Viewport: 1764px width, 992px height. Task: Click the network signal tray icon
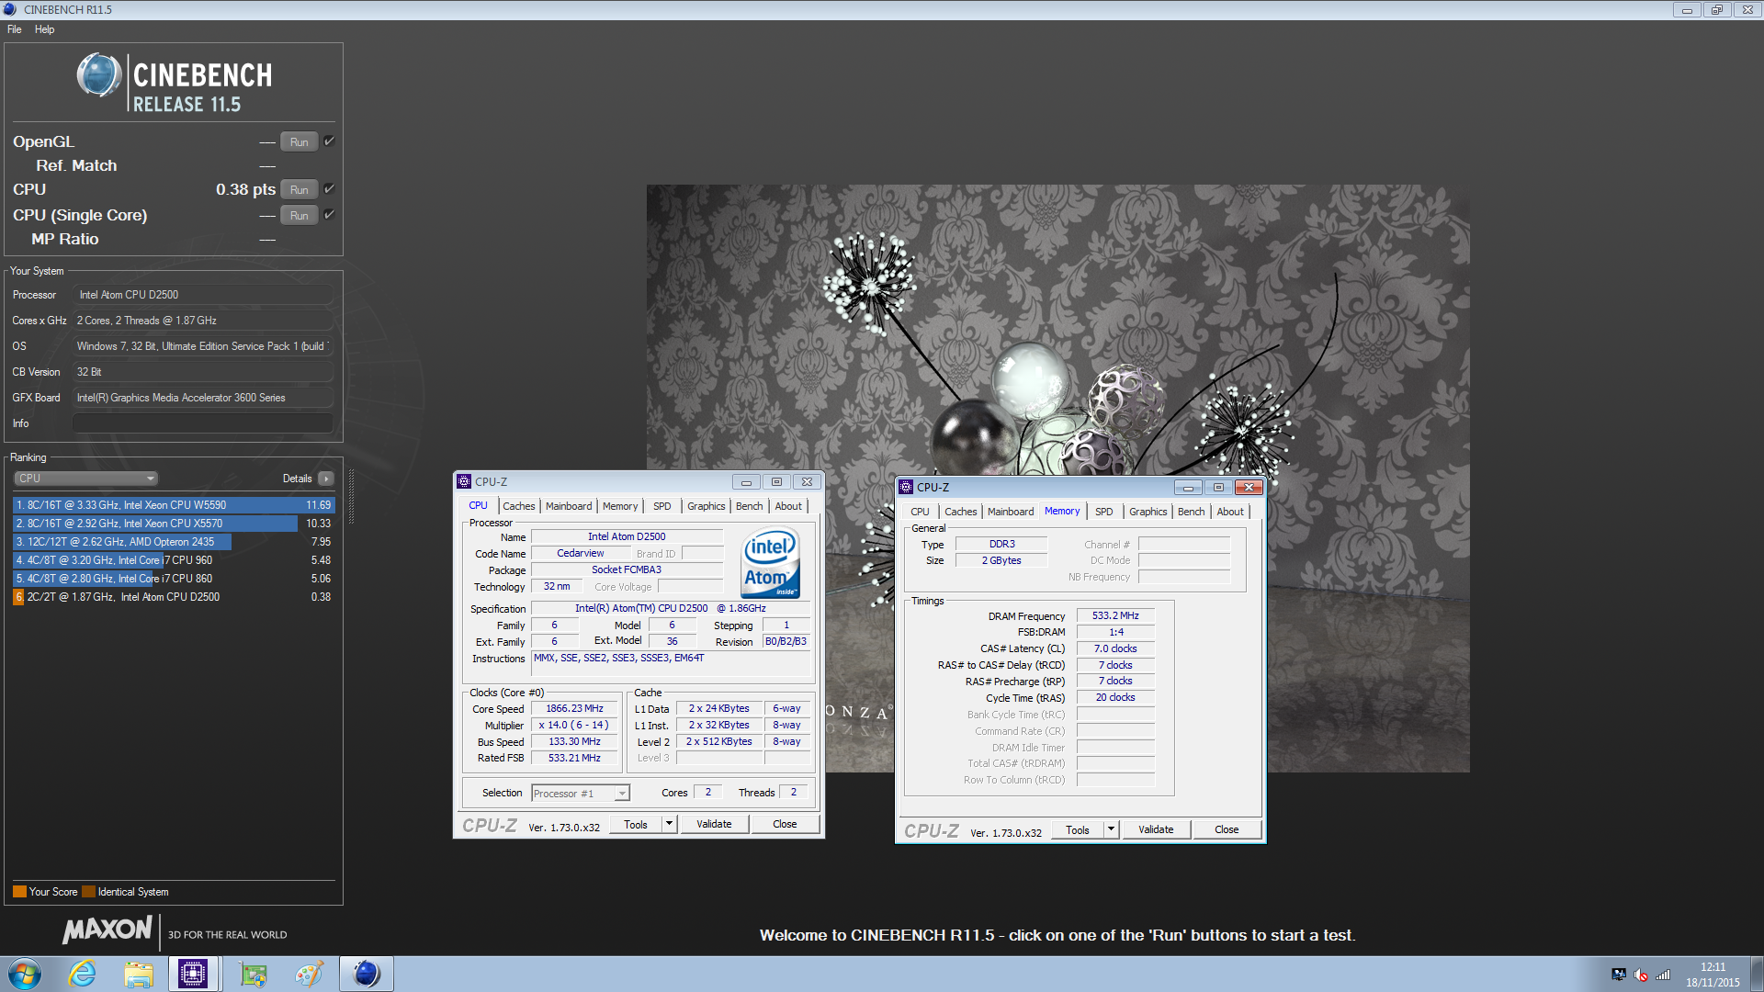(x=1663, y=975)
